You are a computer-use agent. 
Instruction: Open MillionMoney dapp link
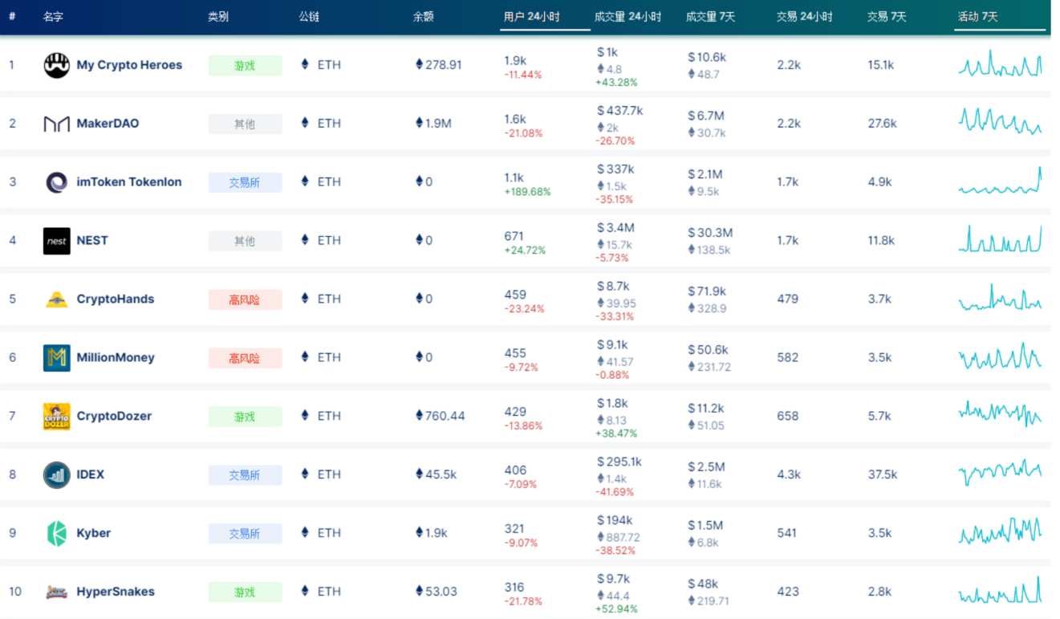116,358
